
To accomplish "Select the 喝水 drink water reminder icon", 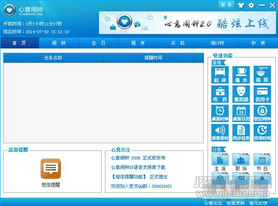I will (241, 75).
